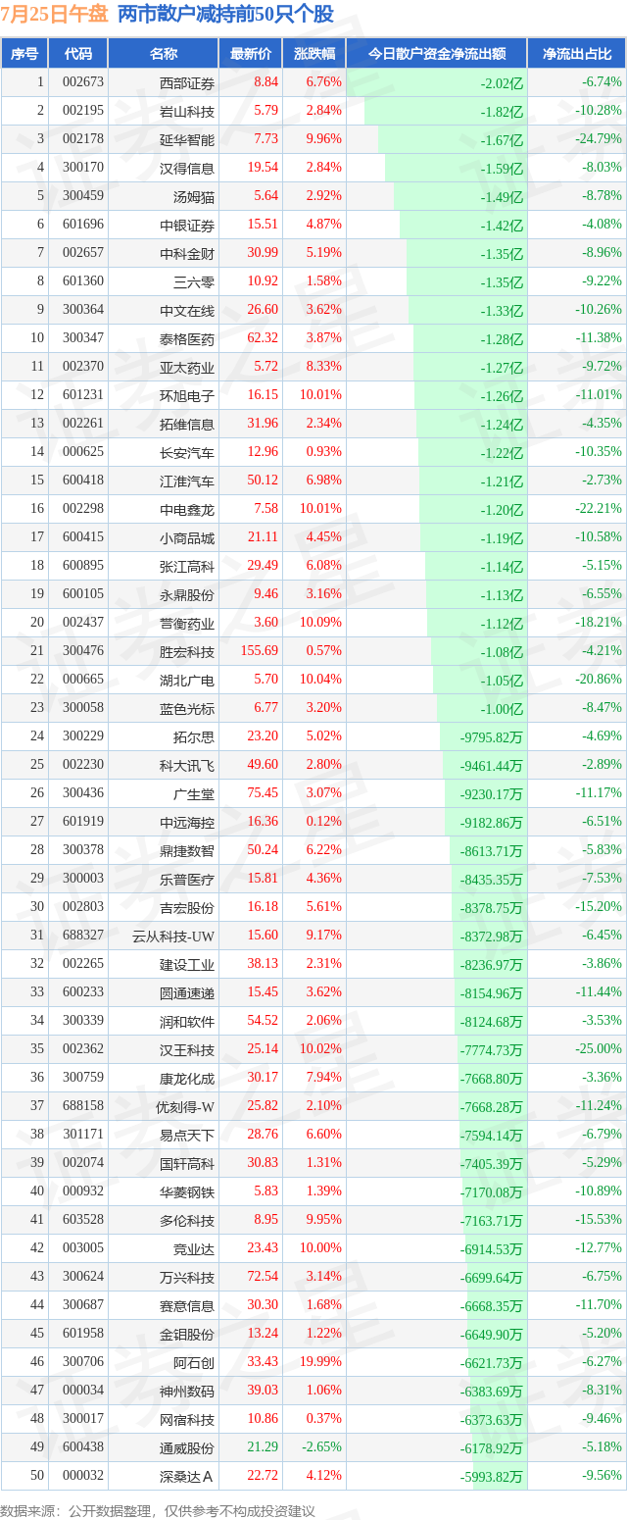Click stock name 康龙化成
Image resolution: width=627 pixels, height=1520 pixels.
(187, 1078)
